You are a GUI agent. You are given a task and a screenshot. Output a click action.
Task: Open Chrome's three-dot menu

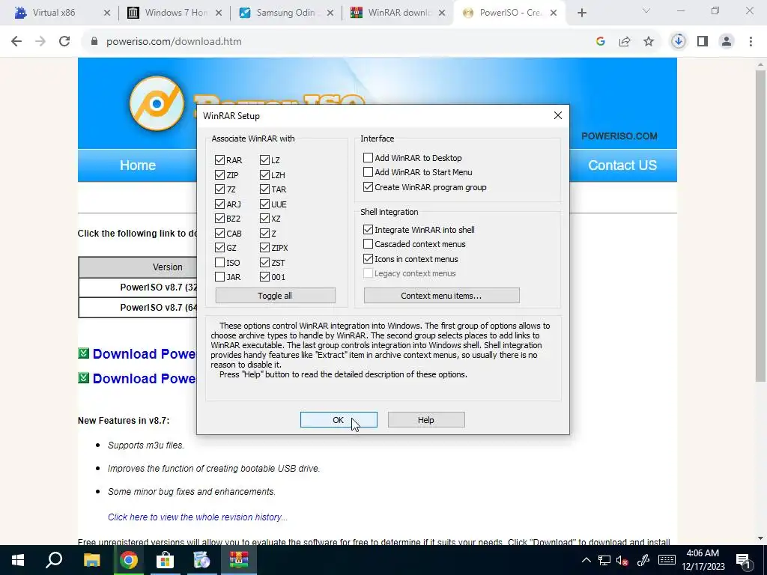(751, 42)
